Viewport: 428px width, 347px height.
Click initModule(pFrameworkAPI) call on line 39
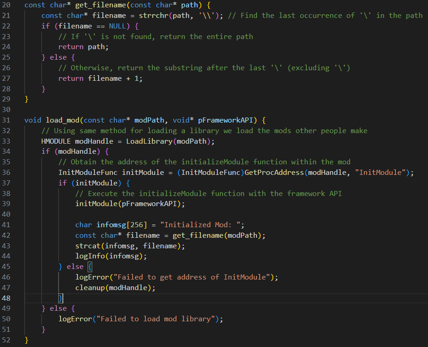[x=128, y=204]
